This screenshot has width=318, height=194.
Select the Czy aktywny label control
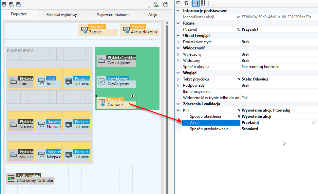[x=116, y=61]
